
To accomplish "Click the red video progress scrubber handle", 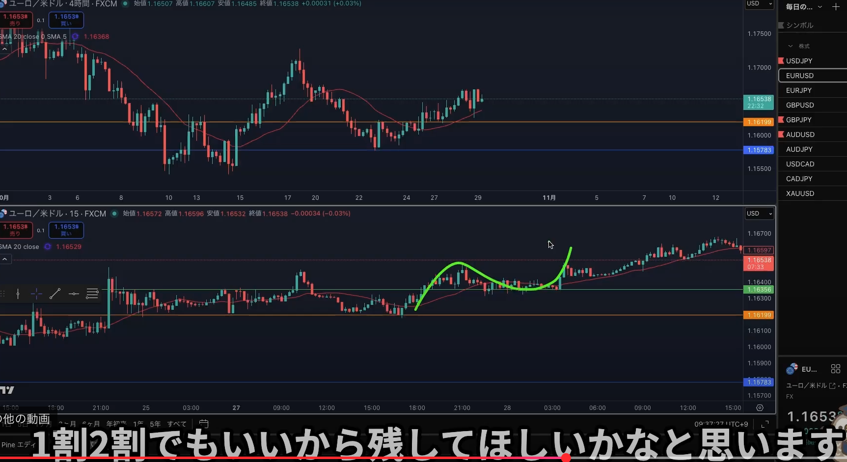I will pyautogui.click(x=566, y=458).
